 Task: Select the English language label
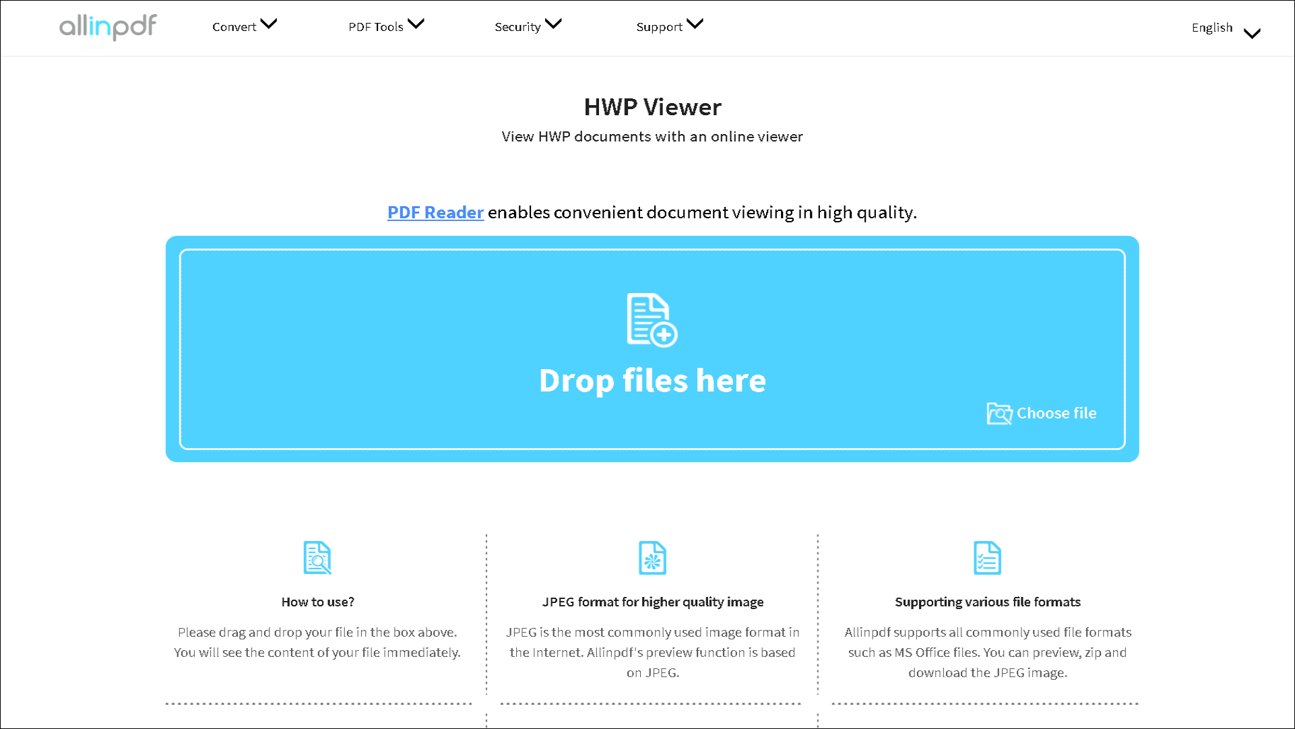tap(1211, 28)
